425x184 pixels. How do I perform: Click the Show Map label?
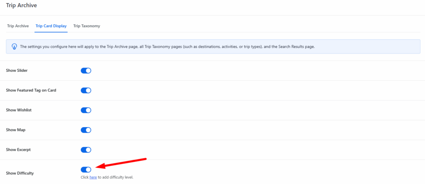[x=16, y=130]
